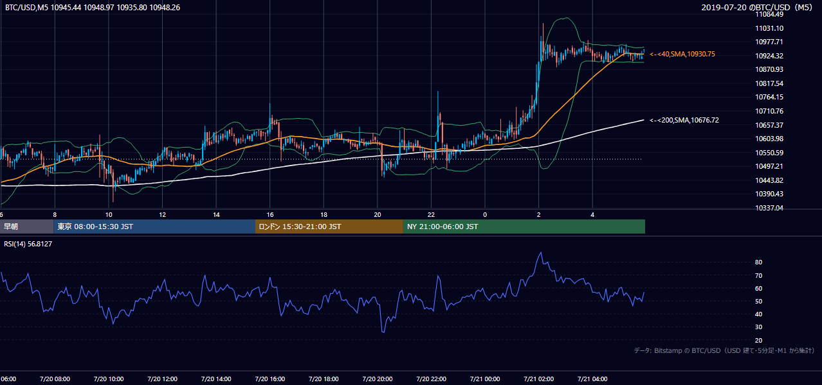The height and width of the screenshot is (385, 822).
Task: Select price axis label 10817.54
Action: pos(769,83)
